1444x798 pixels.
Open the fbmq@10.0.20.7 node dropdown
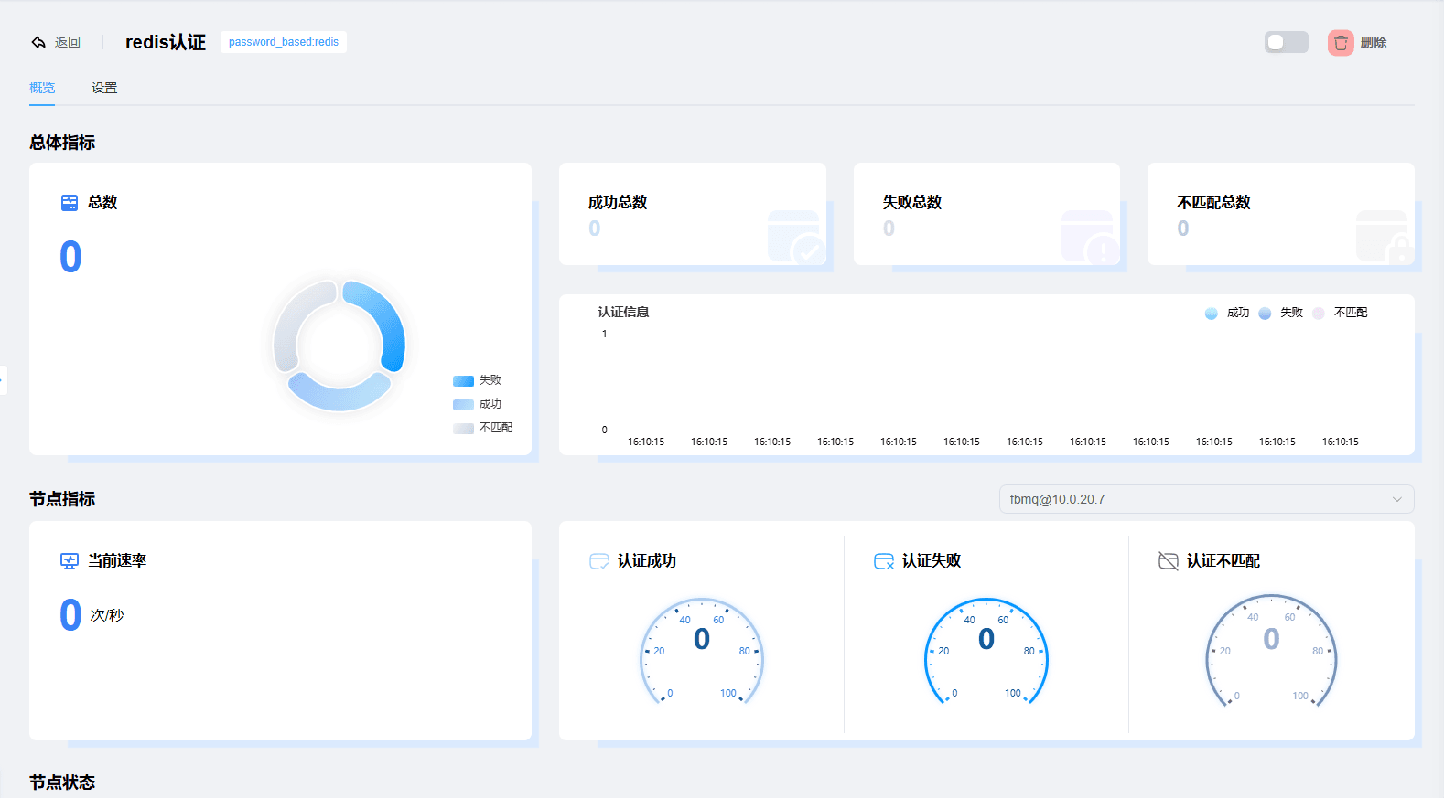coord(1206,499)
